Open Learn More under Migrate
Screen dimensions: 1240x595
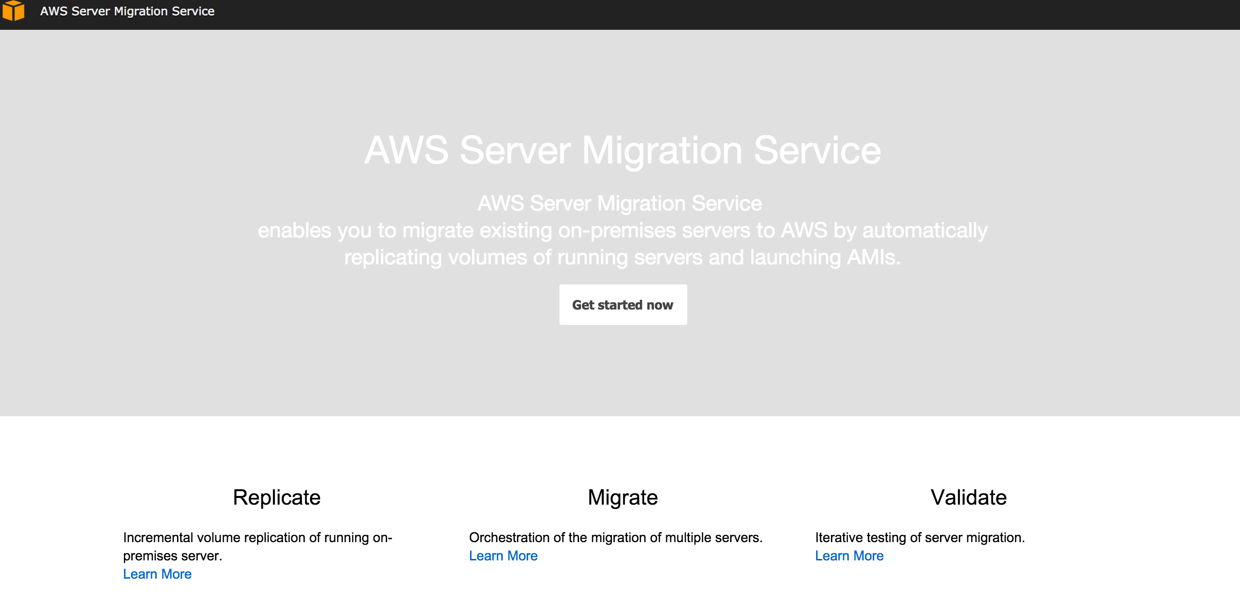point(503,556)
